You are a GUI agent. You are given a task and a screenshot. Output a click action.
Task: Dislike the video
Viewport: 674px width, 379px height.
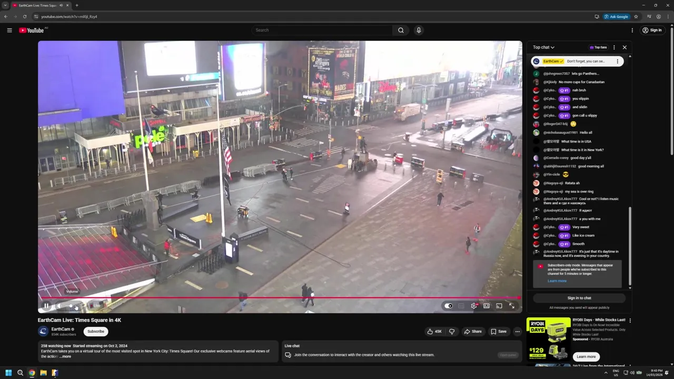pos(452,332)
